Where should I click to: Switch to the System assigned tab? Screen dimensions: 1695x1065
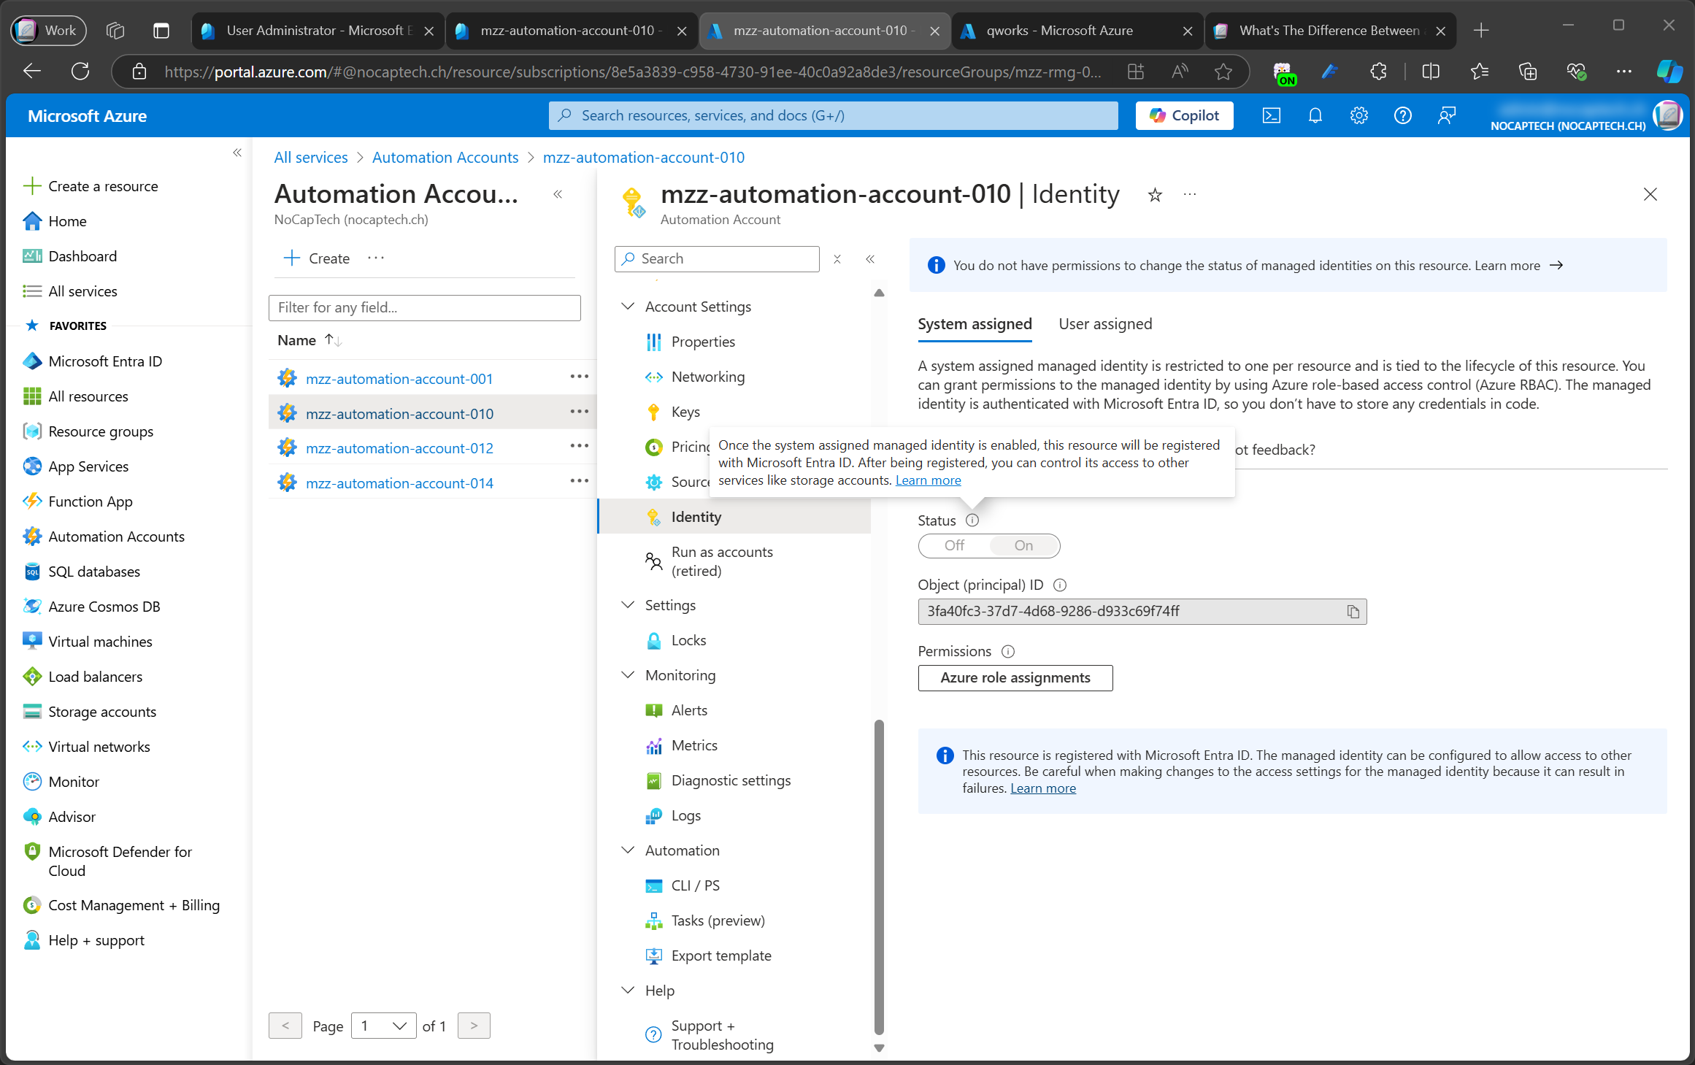975,324
